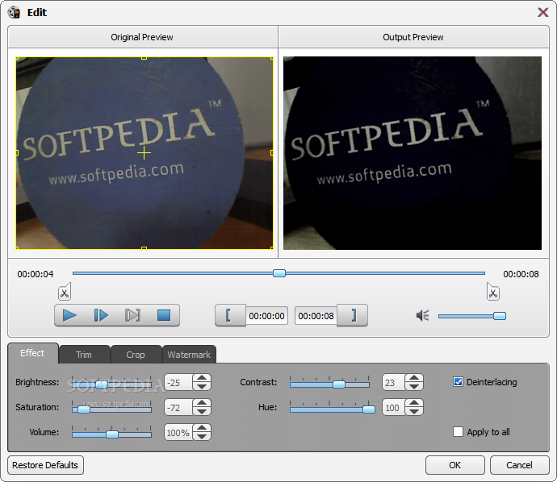Image resolution: width=557 pixels, height=482 pixels.
Task: Click the top-center crop handle
Action: [144, 57]
